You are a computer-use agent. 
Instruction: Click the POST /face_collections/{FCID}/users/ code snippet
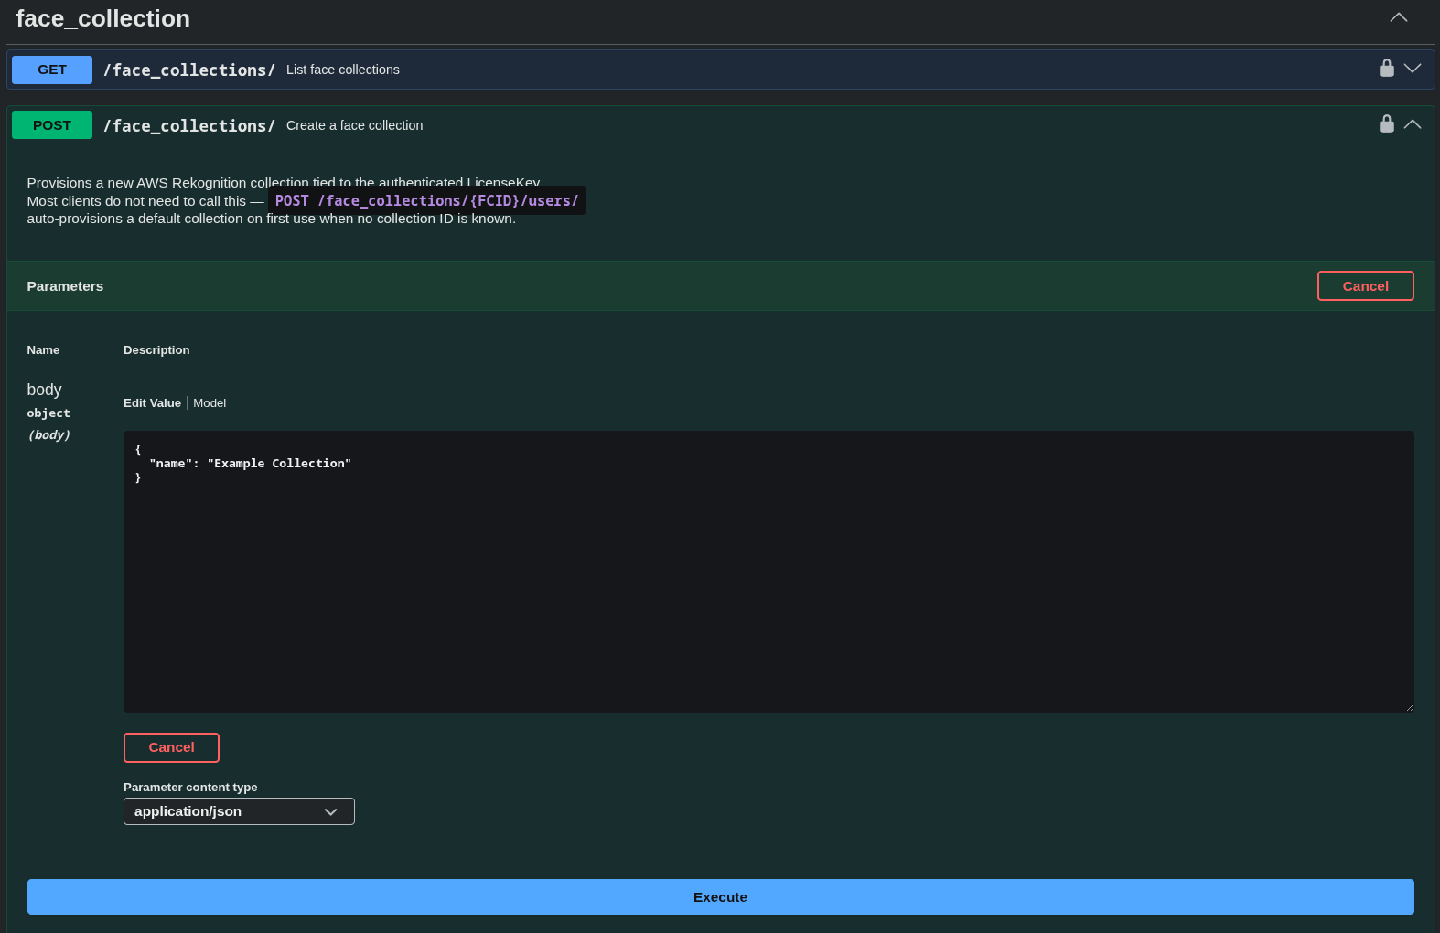coord(427,201)
